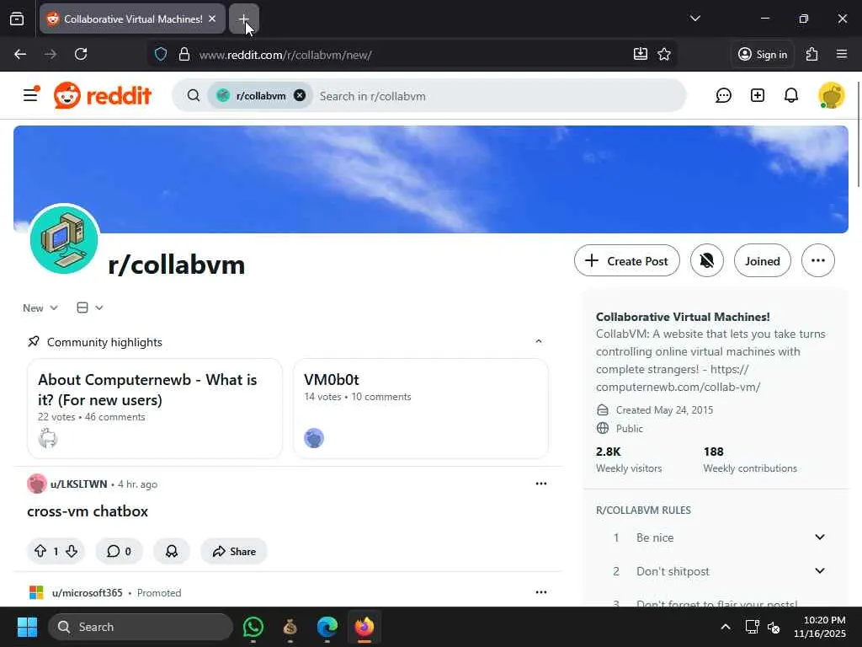Toggle the Joined membership button
The height and width of the screenshot is (647, 862).
(x=762, y=261)
